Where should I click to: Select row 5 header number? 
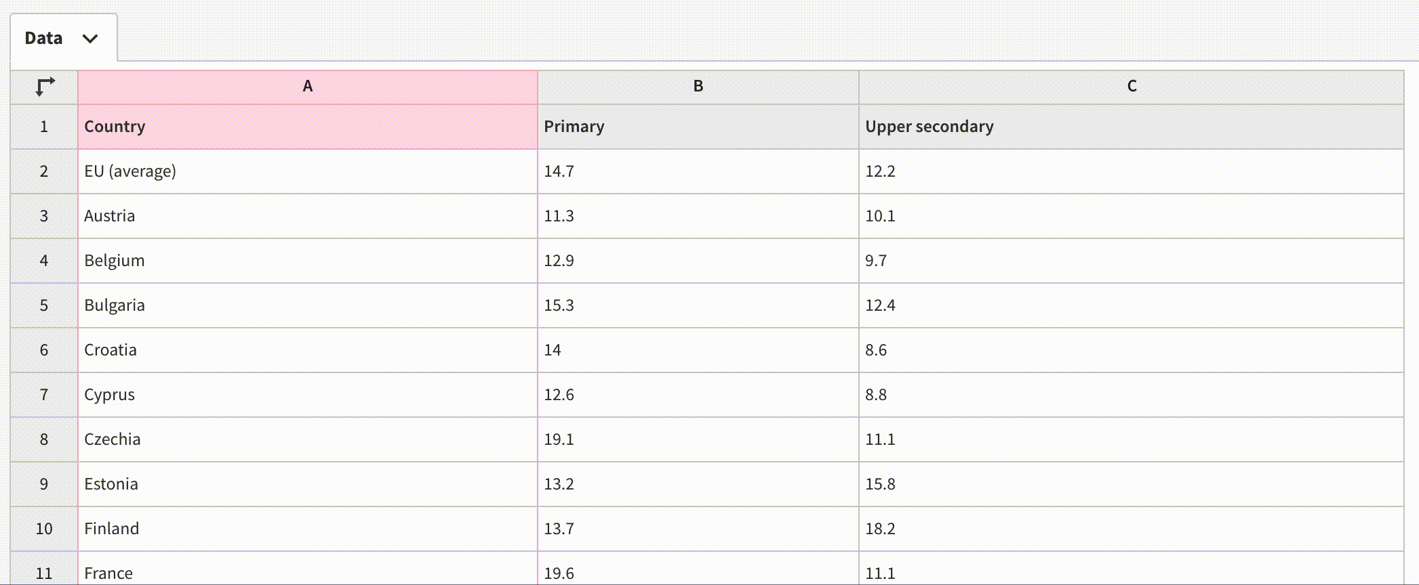(x=44, y=305)
